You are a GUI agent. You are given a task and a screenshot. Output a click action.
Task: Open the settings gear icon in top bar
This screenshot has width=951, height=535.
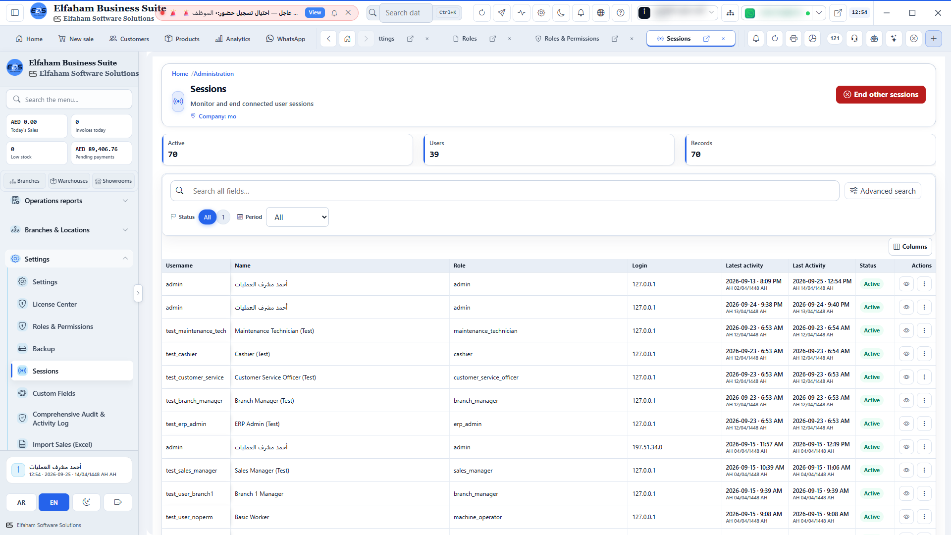point(541,13)
